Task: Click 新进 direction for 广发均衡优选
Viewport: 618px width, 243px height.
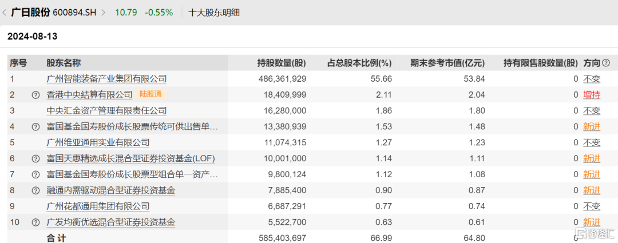Action: tap(592, 222)
